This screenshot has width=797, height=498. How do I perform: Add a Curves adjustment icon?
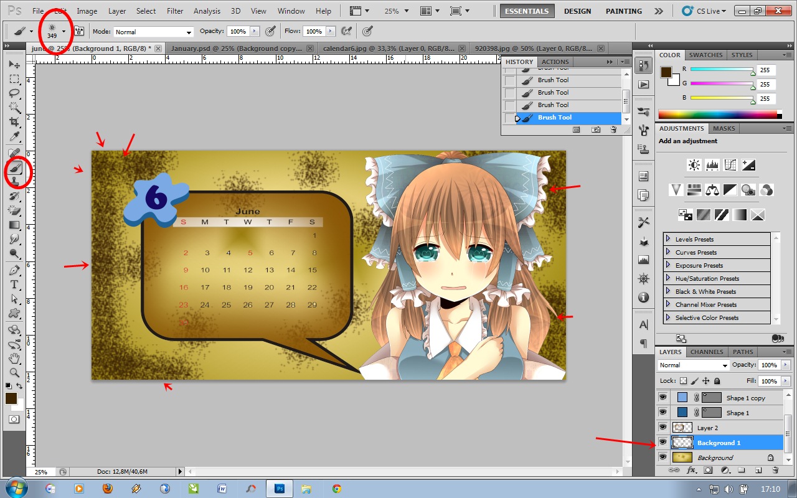tap(730, 165)
